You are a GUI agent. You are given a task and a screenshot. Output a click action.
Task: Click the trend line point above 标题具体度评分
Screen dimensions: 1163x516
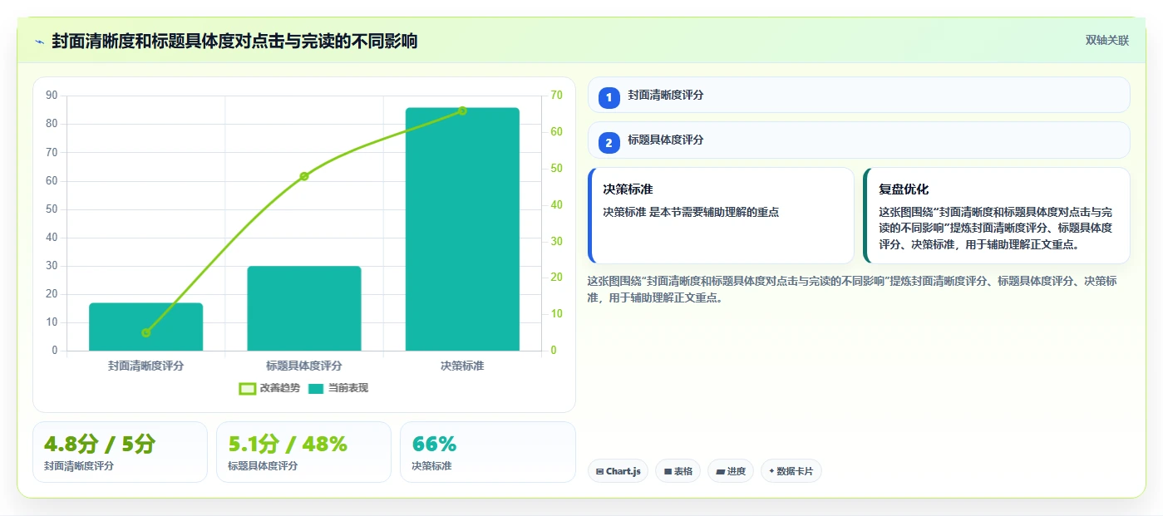click(x=304, y=176)
